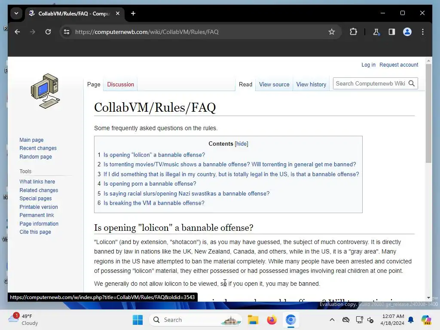Open Recent changes in sidebar
The width and height of the screenshot is (440, 330).
tap(38, 148)
